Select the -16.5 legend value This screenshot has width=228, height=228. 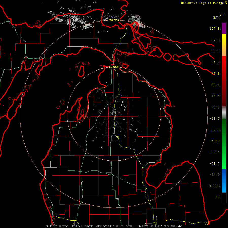pos(215,119)
